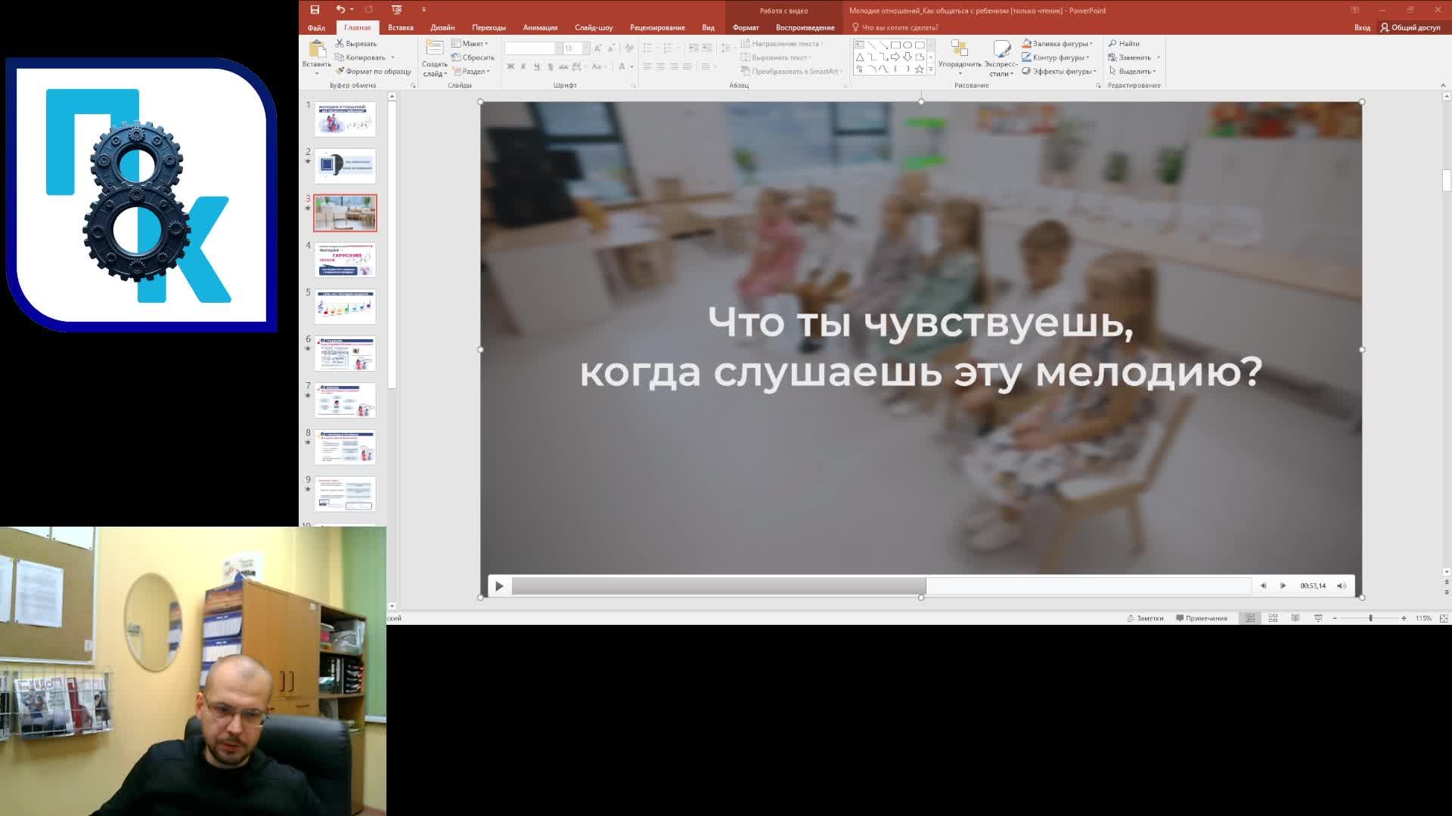Mute the video audio icon
Image resolution: width=1452 pixels, height=816 pixels.
(1342, 586)
